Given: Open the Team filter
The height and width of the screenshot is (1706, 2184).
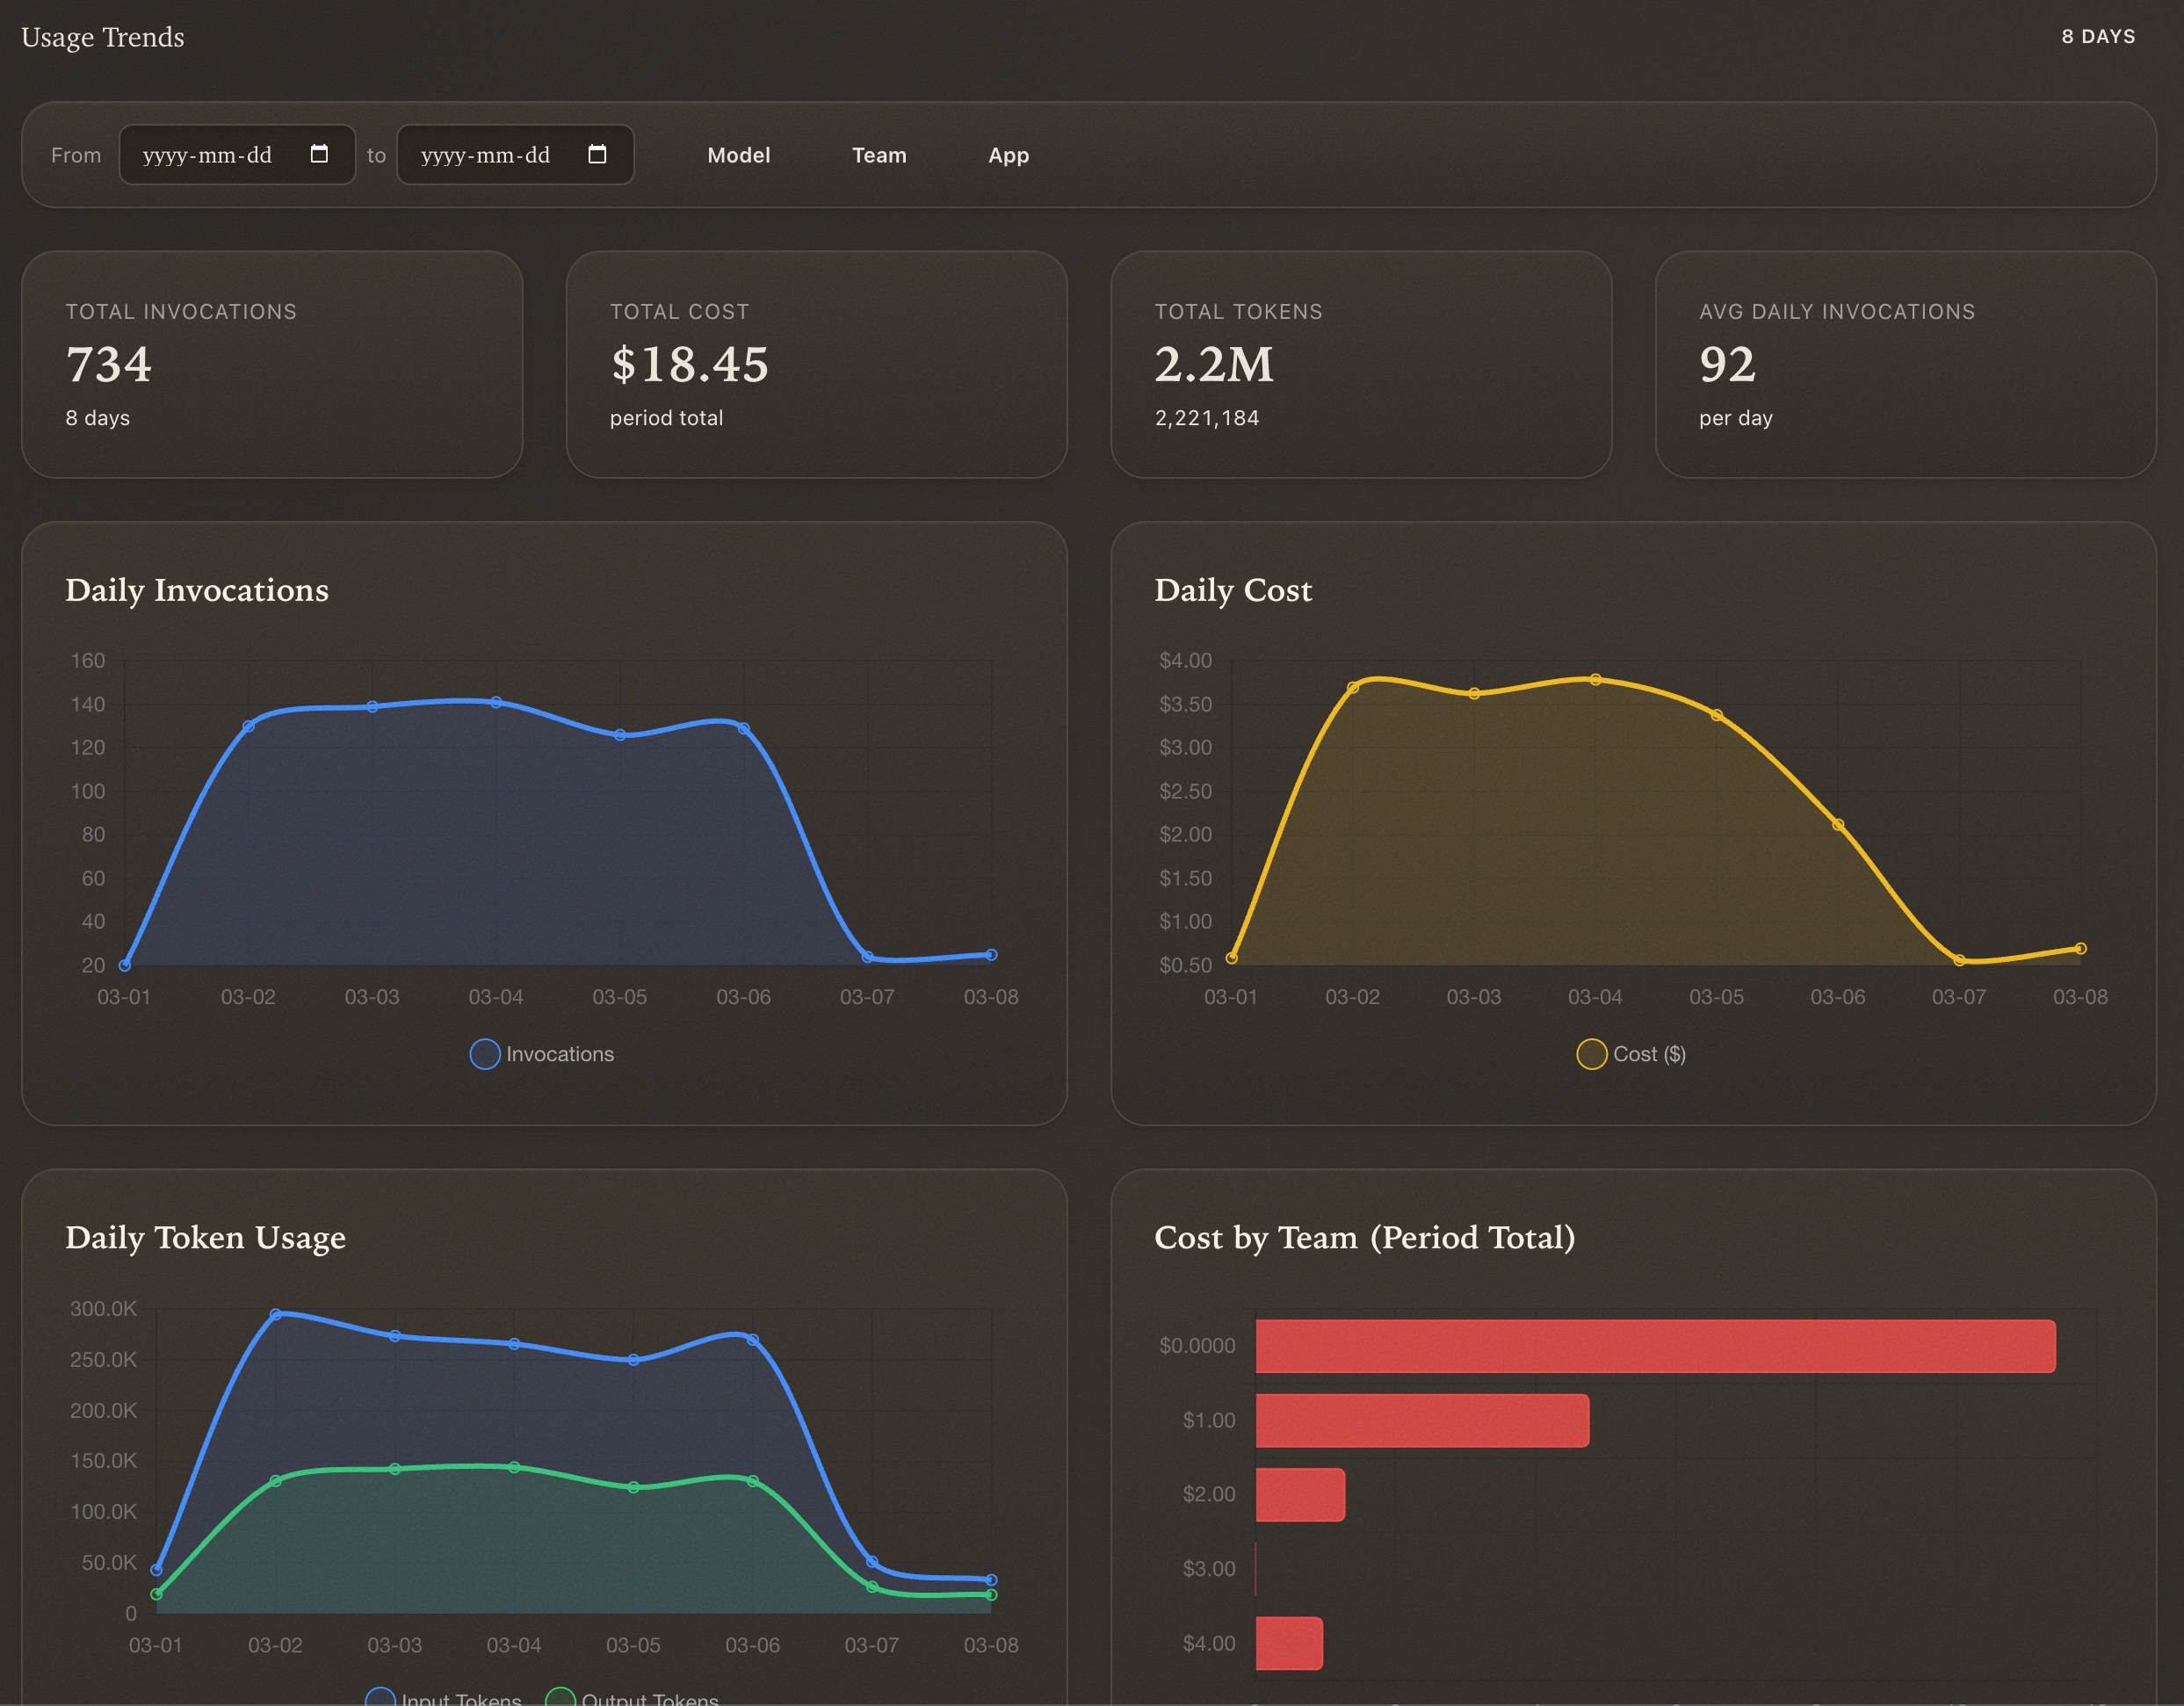Looking at the screenshot, I should click(878, 155).
